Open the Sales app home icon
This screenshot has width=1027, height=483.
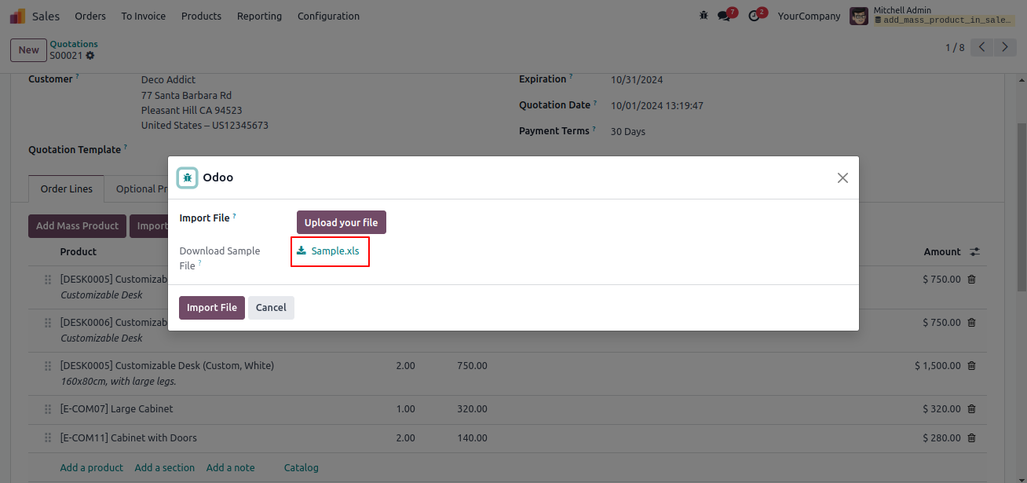(x=17, y=16)
